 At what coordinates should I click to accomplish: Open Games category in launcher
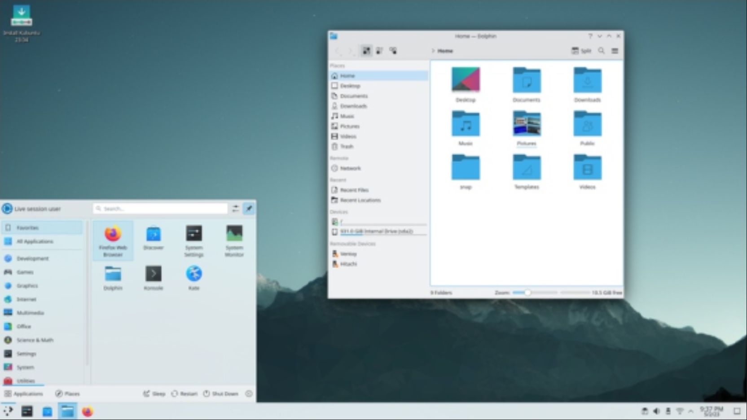pyautogui.click(x=42, y=272)
